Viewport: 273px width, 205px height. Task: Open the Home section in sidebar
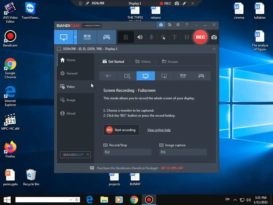(x=75, y=60)
